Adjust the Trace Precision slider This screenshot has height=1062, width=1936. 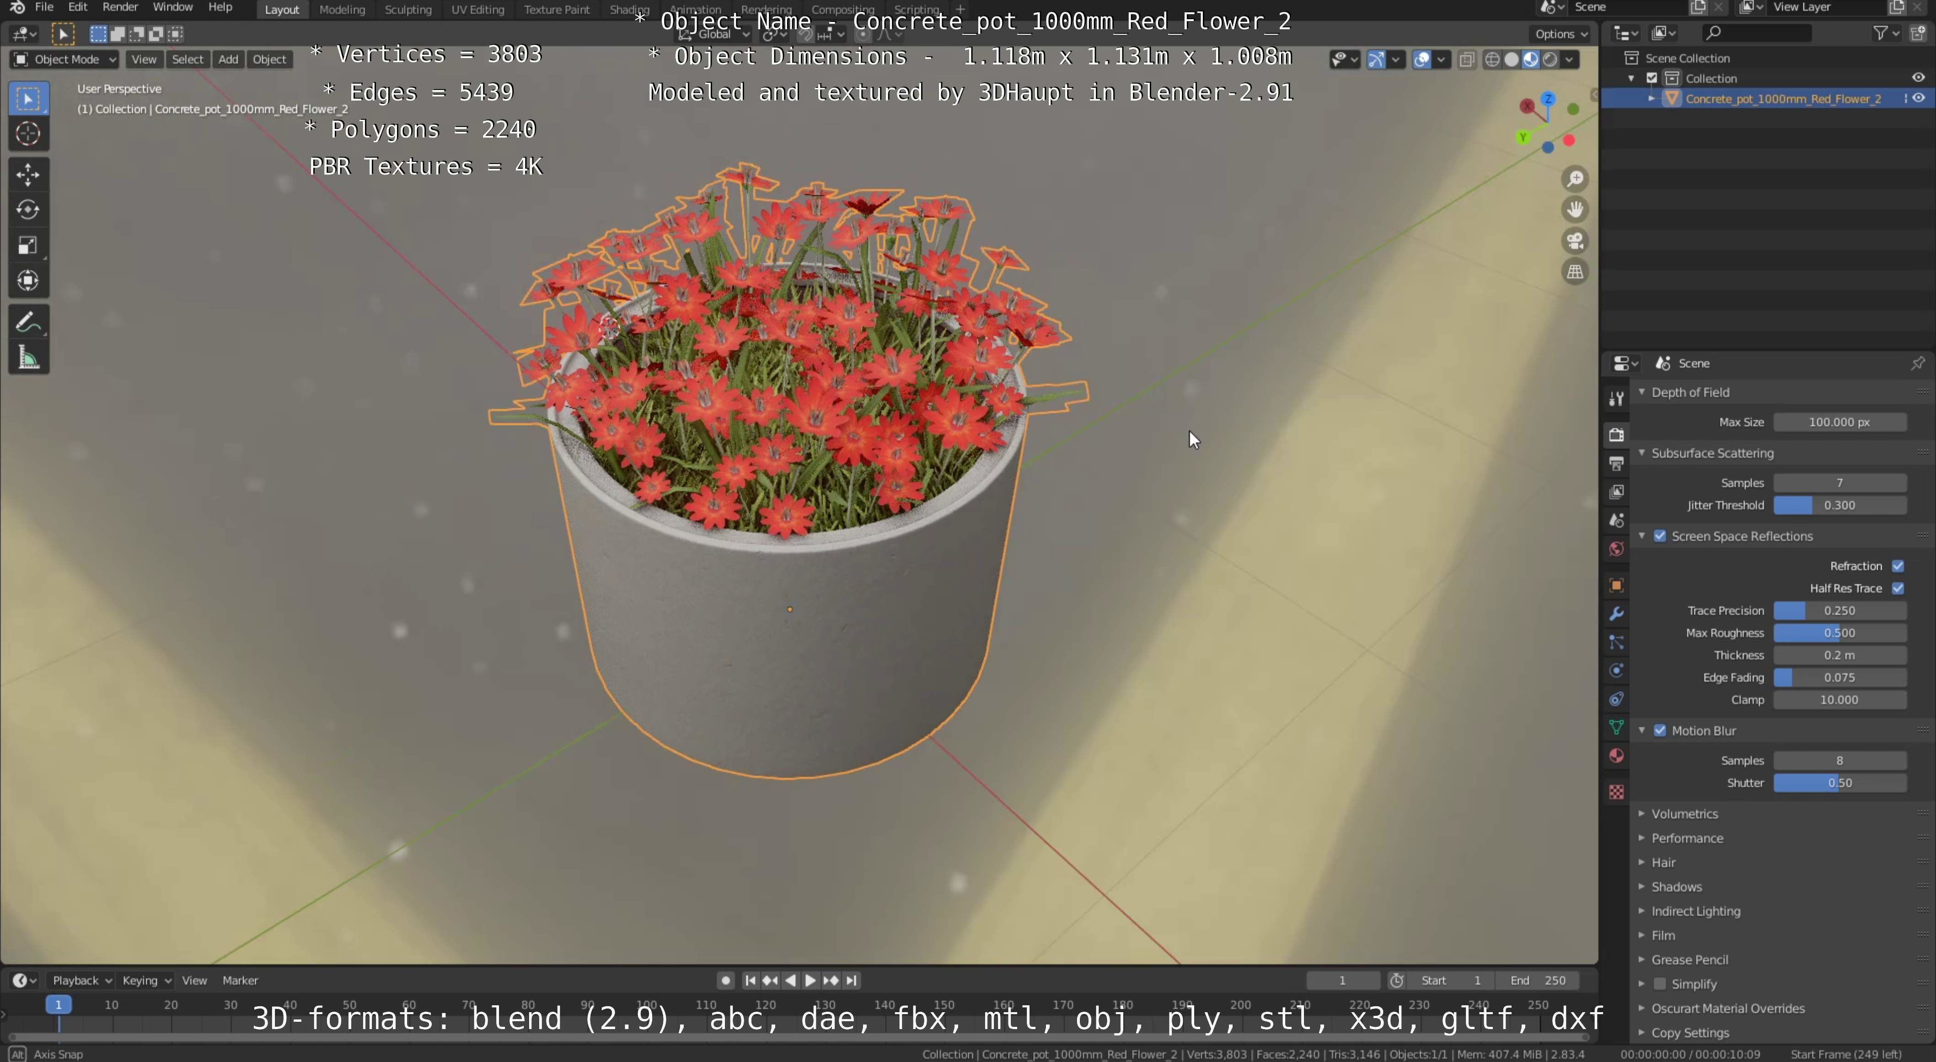tap(1840, 611)
